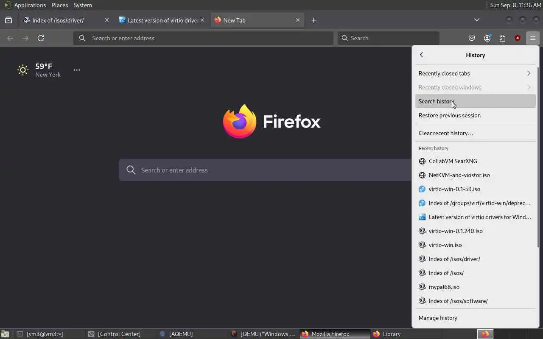Expand Recently closed tabs submenu
This screenshot has height=339, width=543.
pyautogui.click(x=475, y=73)
